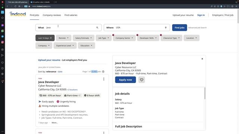Expand the Developer Skills dropdown
The width and height of the screenshot is (239, 134).
click(148, 38)
